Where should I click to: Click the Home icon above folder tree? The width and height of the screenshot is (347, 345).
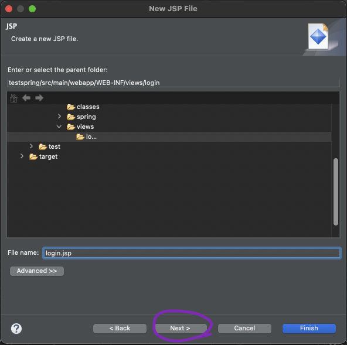pos(13,98)
